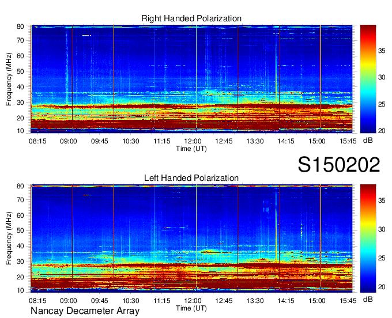The height and width of the screenshot is (318, 392).
Task: Click the top plot's 'Frequency (MHz)' axis label
Action: [x=9, y=79]
